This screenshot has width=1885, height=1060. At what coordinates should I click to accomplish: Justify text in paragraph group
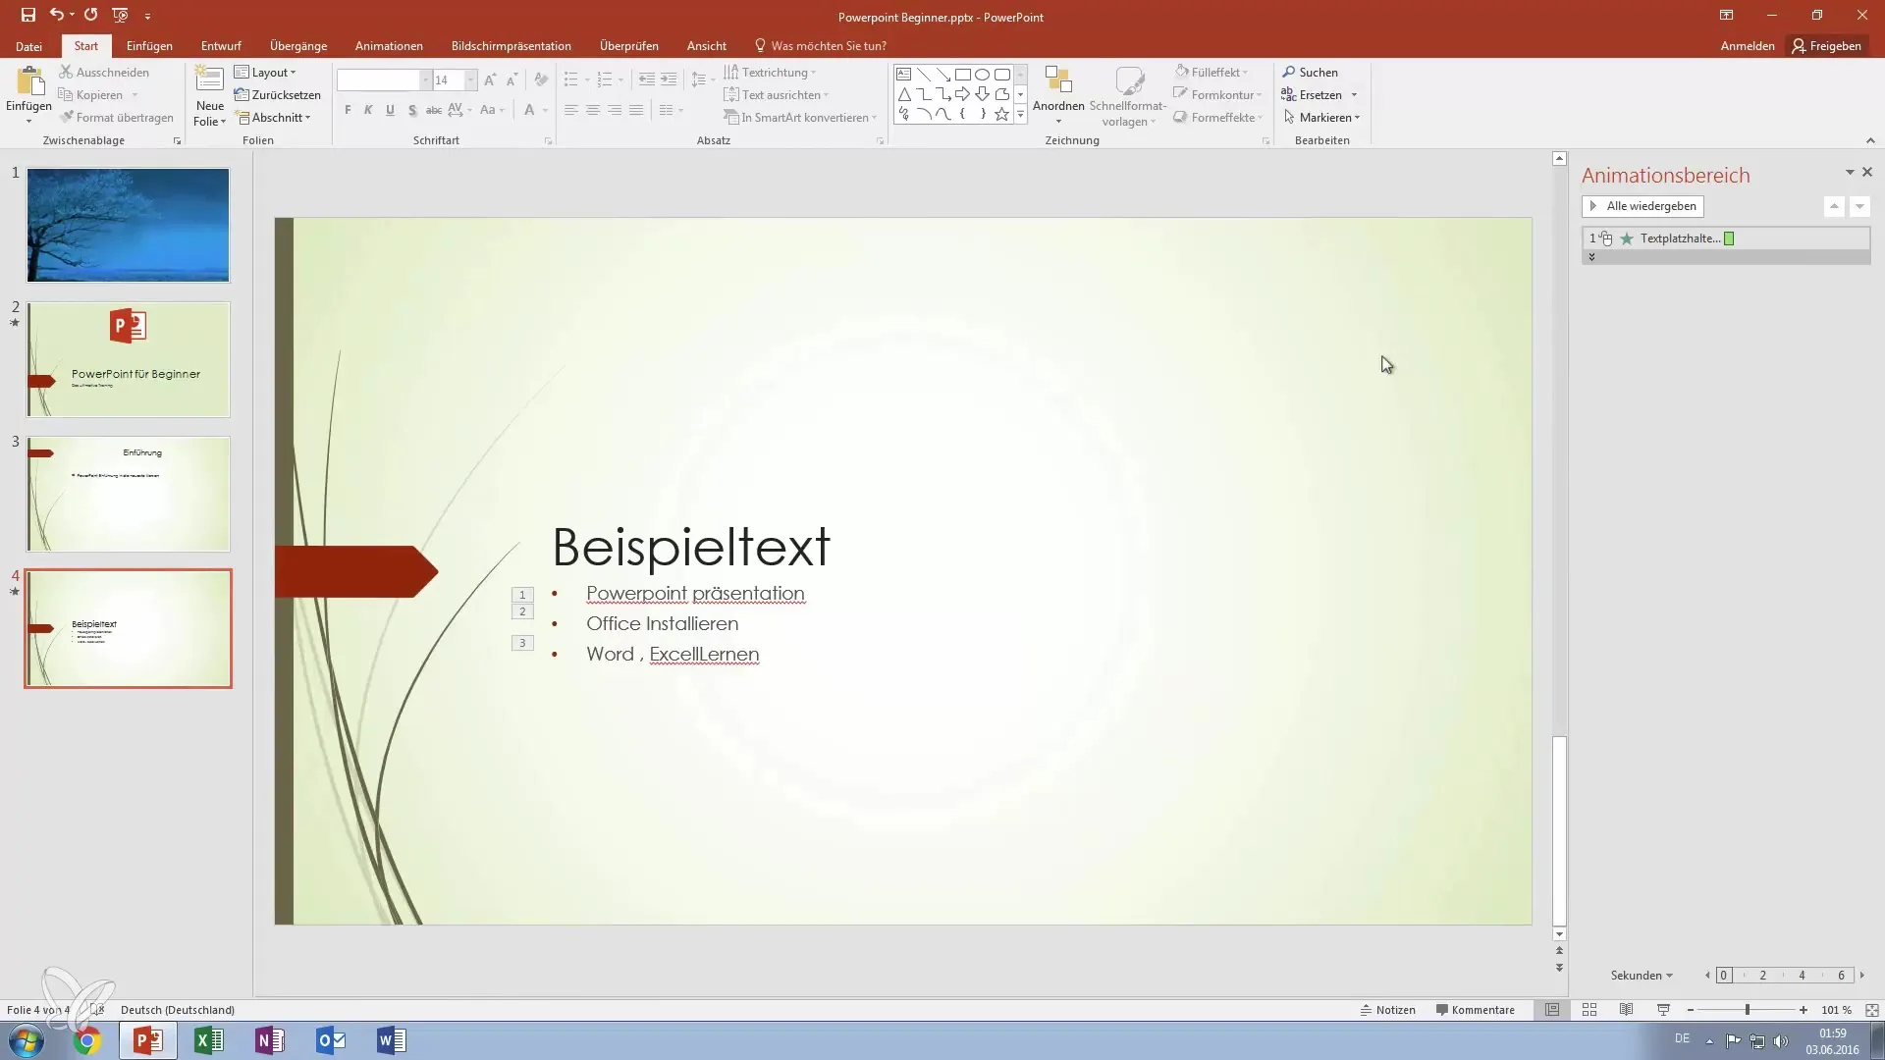pos(636,110)
